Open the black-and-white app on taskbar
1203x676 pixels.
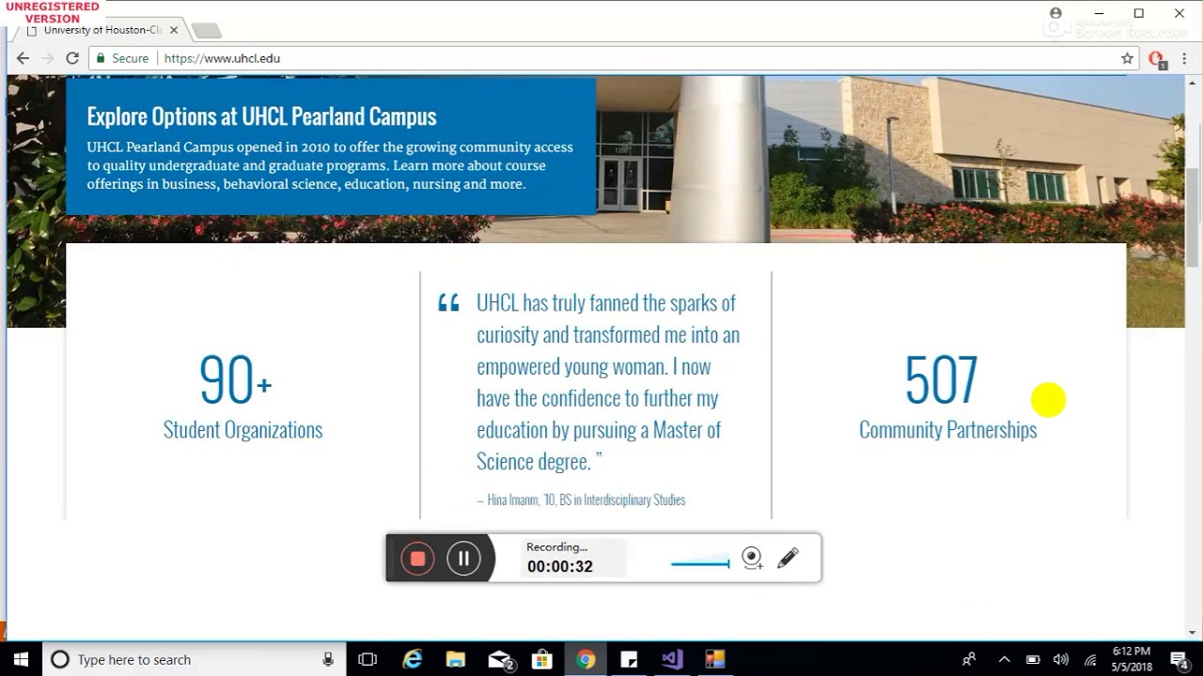coord(629,659)
